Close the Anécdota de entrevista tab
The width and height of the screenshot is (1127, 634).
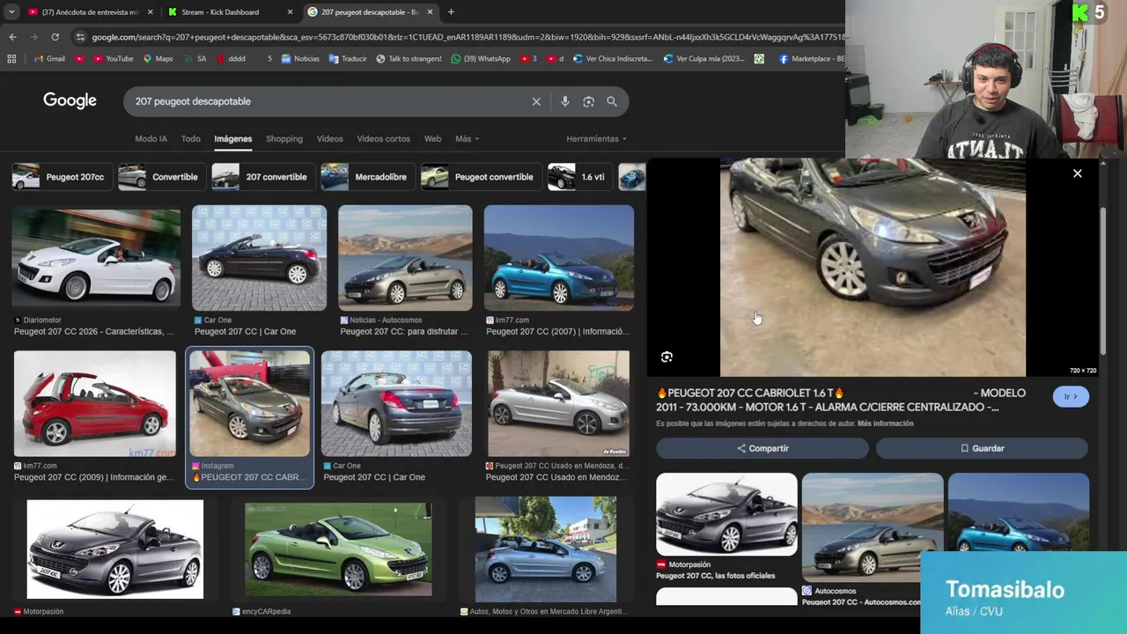(x=150, y=12)
